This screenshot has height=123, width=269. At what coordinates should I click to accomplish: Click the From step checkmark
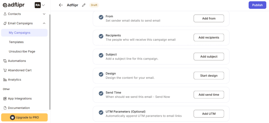(x=101, y=17)
